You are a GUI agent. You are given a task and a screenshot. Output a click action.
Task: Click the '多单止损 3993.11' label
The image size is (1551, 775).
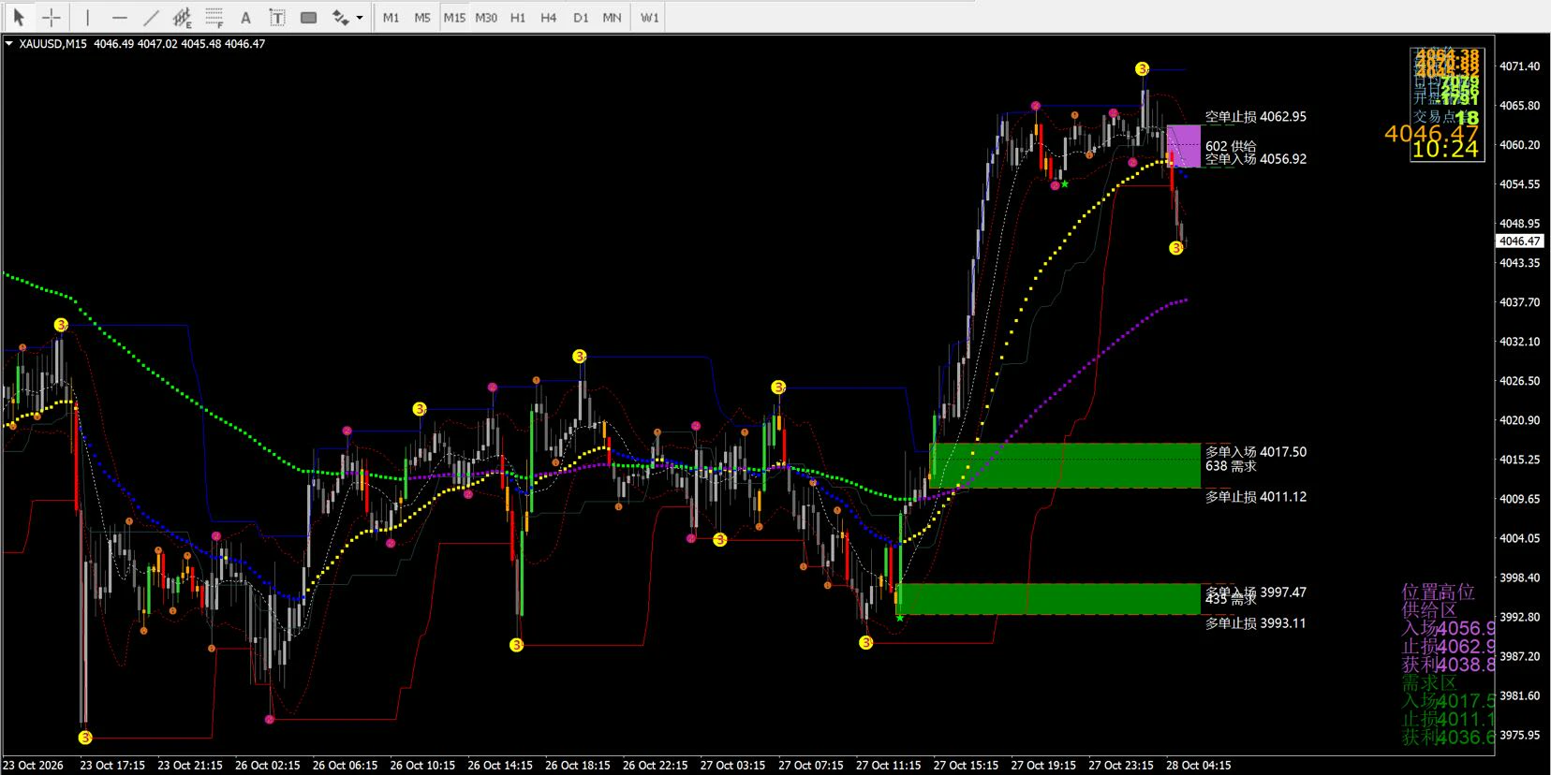point(1255,622)
